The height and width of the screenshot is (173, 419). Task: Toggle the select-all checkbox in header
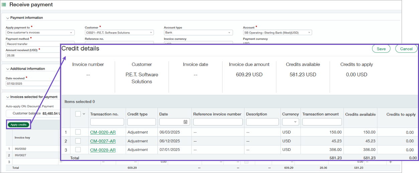pos(78,114)
